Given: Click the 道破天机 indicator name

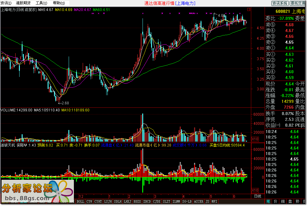Looking at the screenshot, I should (8, 145).
